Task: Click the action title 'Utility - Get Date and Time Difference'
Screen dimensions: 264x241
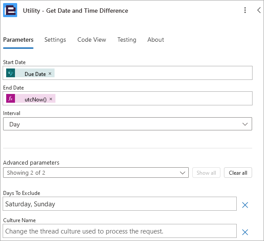Action: 75,11
